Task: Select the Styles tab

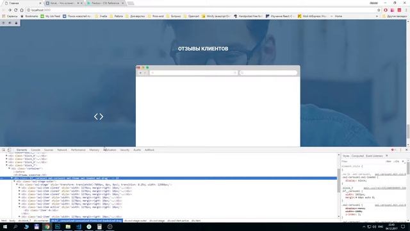Action: (346, 156)
